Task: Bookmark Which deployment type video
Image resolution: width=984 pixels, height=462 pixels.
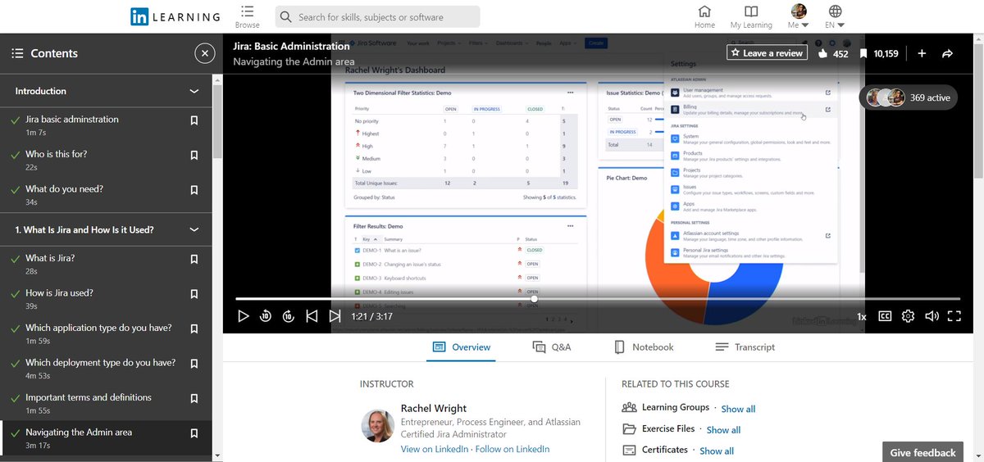Action: click(x=194, y=364)
